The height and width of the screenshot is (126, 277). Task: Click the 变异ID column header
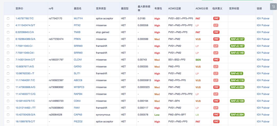[x=19, y=8]
